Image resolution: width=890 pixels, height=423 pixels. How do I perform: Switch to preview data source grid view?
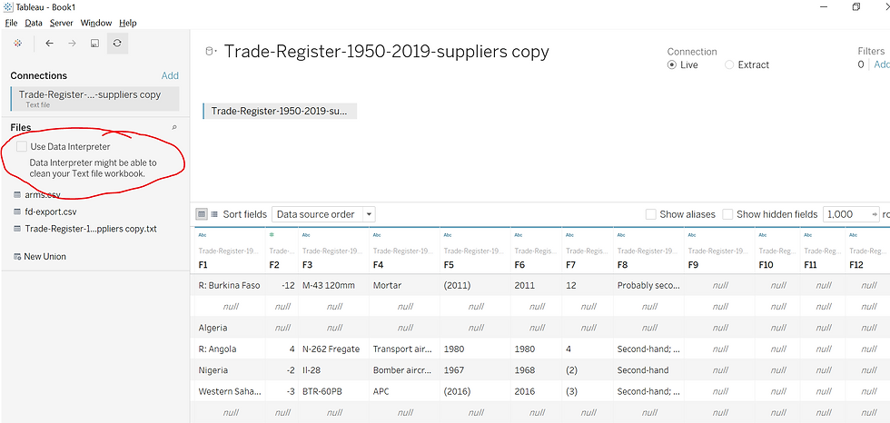(202, 214)
